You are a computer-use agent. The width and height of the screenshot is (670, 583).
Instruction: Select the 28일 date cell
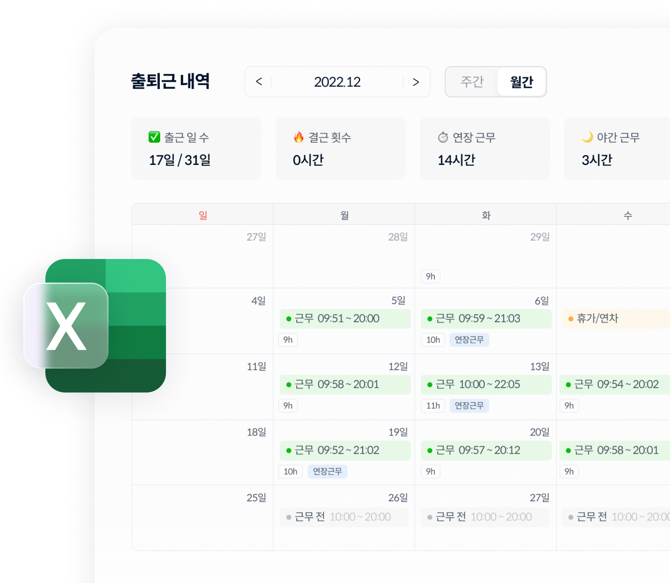(344, 257)
